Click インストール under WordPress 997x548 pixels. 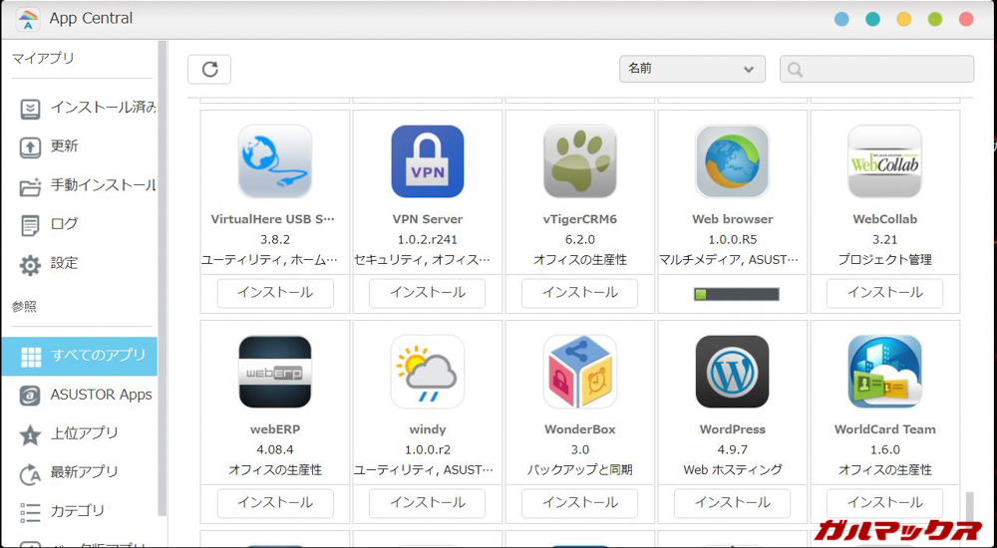pyautogui.click(x=732, y=503)
